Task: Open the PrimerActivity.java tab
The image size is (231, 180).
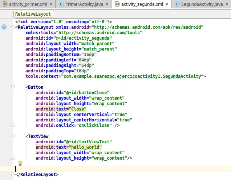Action: click(84, 4)
